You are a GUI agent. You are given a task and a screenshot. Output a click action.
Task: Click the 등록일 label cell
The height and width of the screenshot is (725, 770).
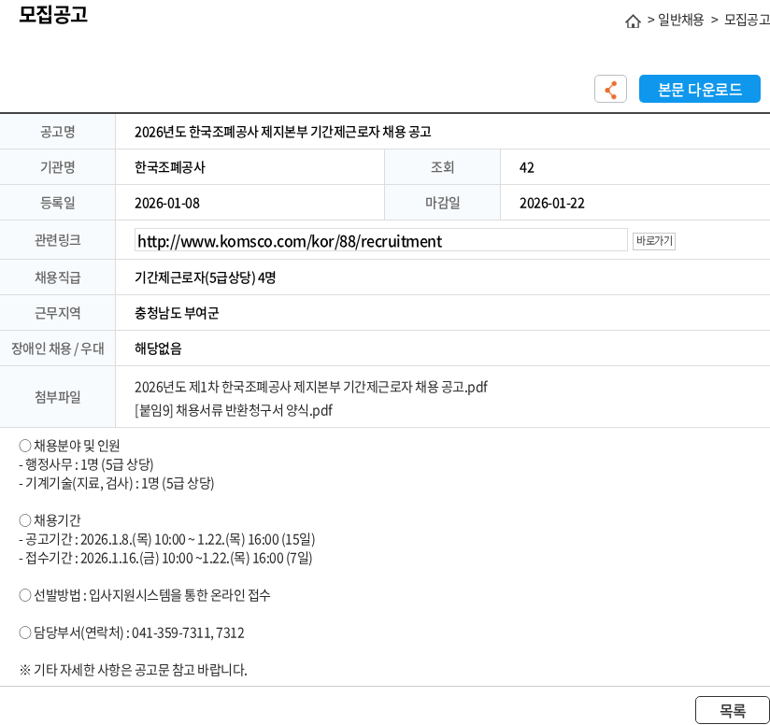click(x=57, y=203)
